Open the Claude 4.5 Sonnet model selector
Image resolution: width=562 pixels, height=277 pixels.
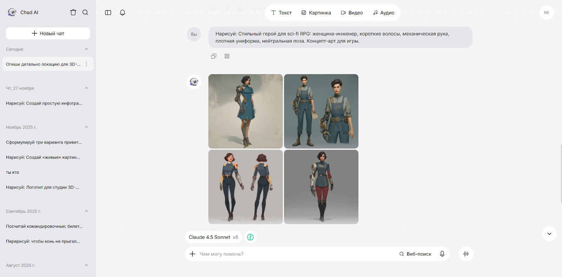pyautogui.click(x=213, y=237)
